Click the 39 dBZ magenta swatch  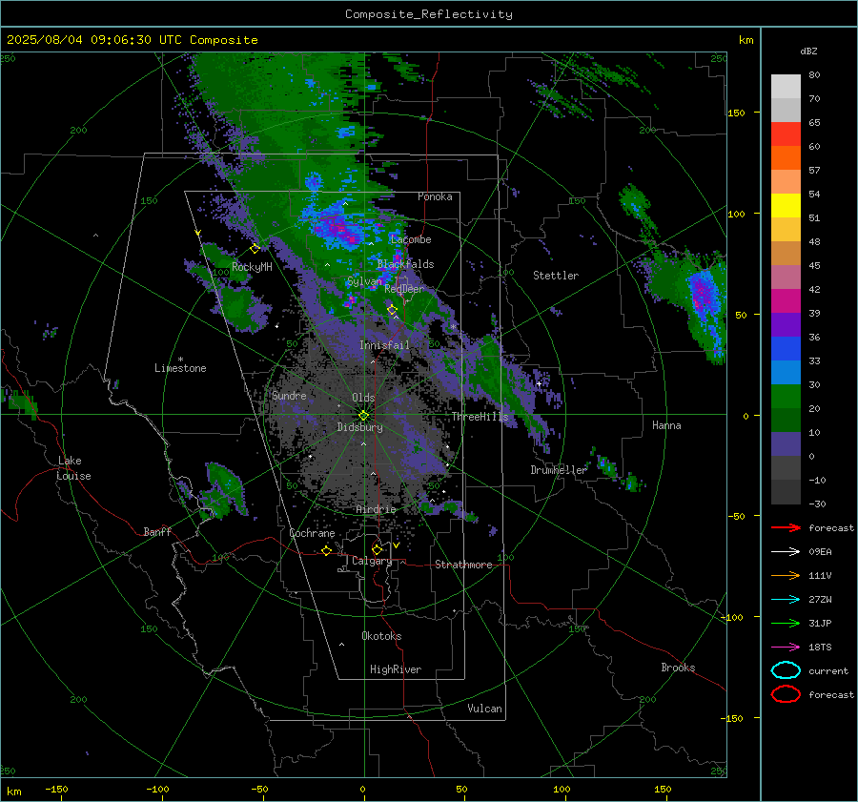pyautogui.click(x=786, y=301)
